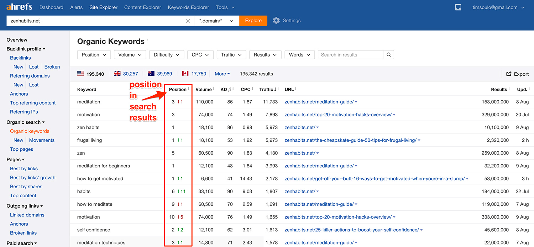Screen dimensions: 534x247
Task: Open Site Explorer tab
Action: tap(104, 7)
